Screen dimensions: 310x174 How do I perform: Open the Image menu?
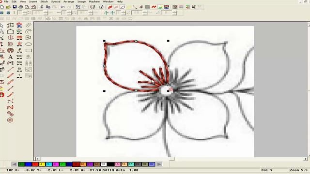click(81, 1)
